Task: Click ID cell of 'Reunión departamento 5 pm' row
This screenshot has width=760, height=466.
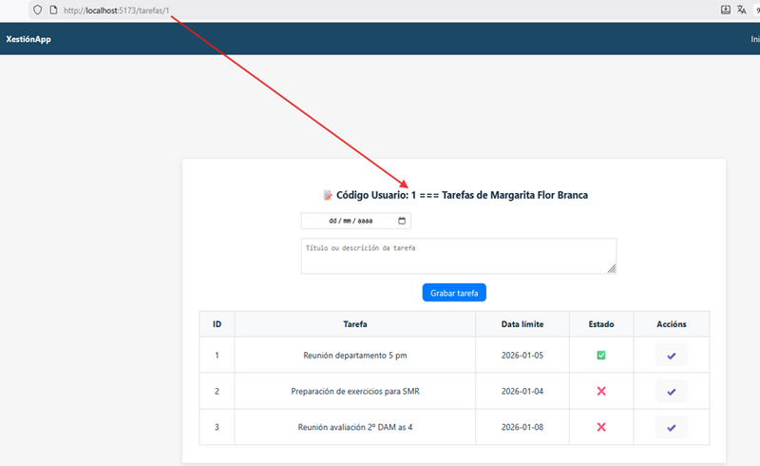Action: pyautogui.click(x=217, y=356)
